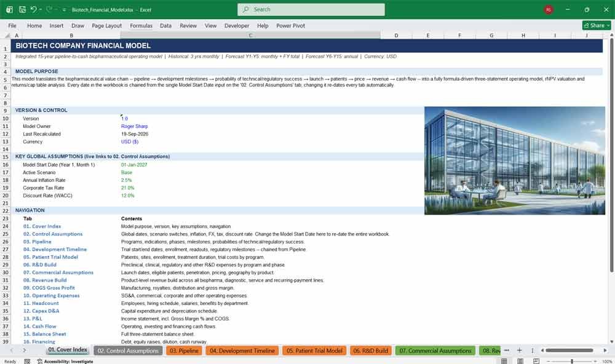Switch to the Home ribbon tab

point(34,25)
